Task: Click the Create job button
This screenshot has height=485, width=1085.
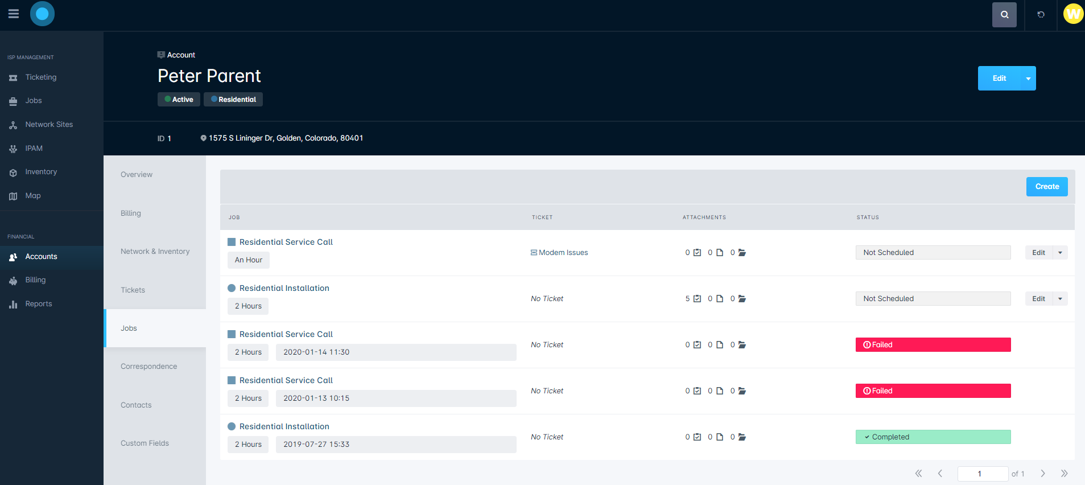Action: tap(1047, 187)
